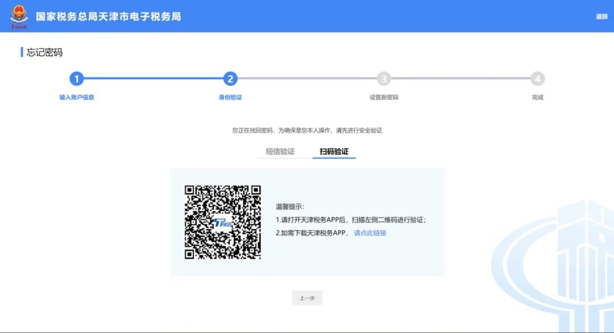Click the 上一步 button
The image size is (614, 333).
pos(307,298)
